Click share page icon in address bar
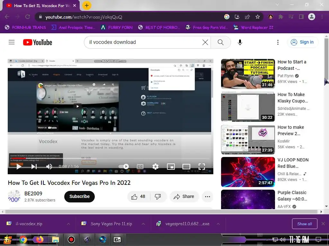The height and width of the screenshot is (246, 329). (247, 17)
